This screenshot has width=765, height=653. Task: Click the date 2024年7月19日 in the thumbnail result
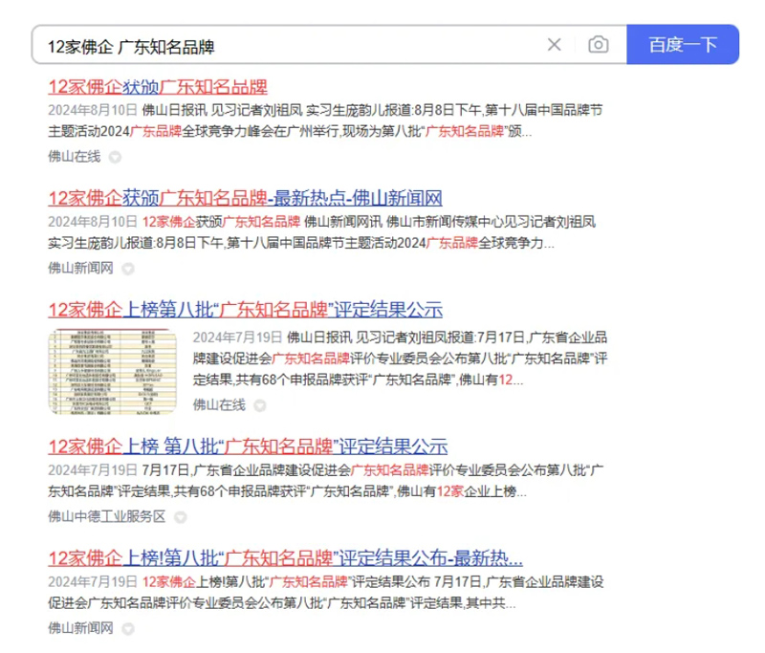coord(237,337)
